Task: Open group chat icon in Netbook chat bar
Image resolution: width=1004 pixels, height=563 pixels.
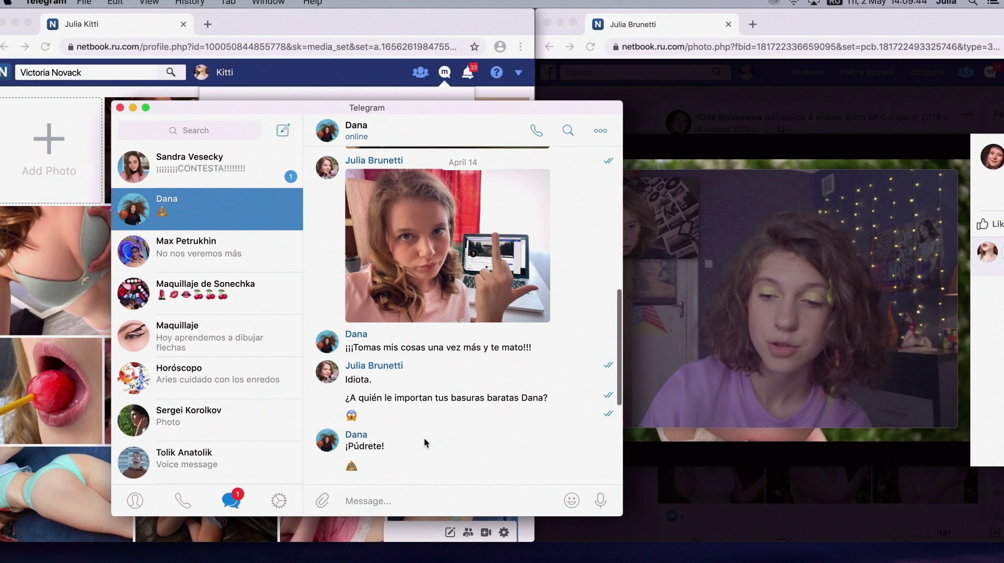Action: coord(468,533)
